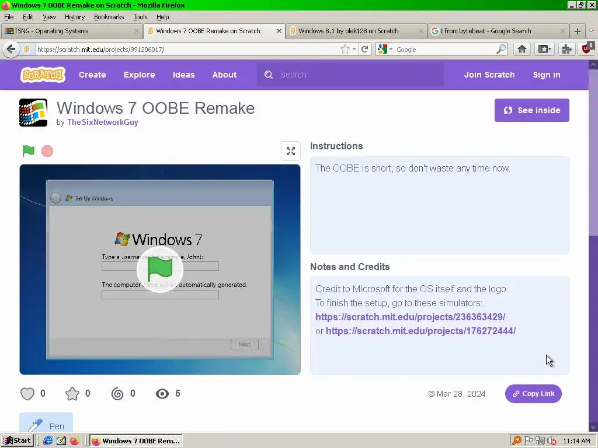Screen dimensions: 598x448
Task: Close the Windows 8.1 by olek128 tab
Action: pos(420,31)
